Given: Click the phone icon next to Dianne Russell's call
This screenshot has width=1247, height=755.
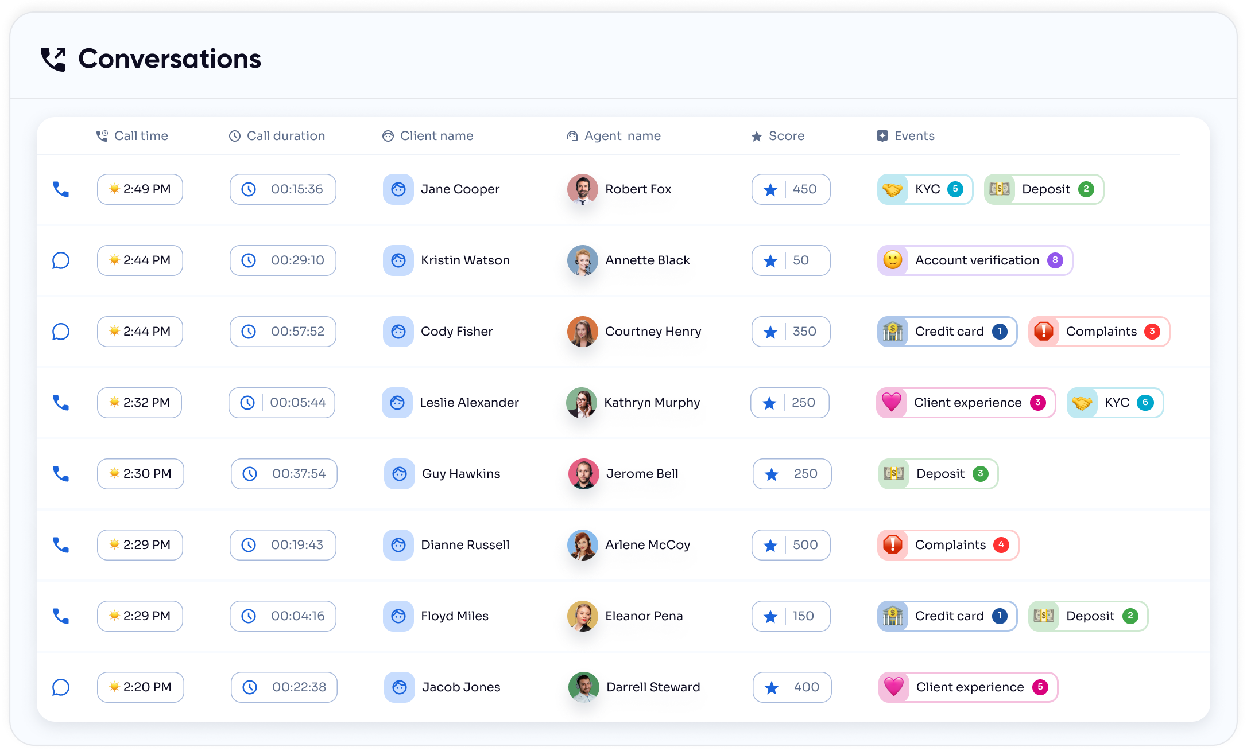Looking at the screenshot, I should (61, 545).
